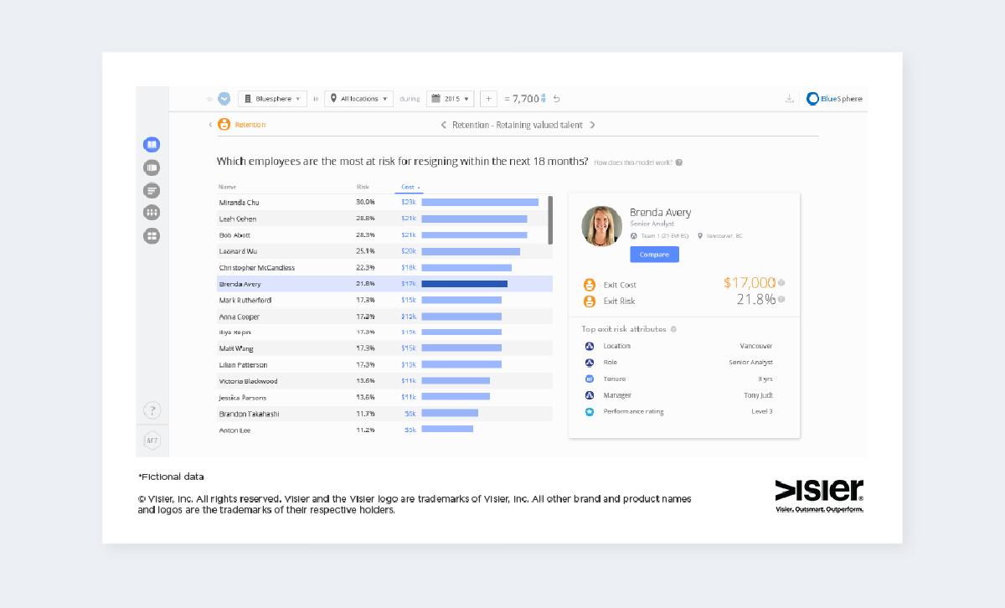Click the help question mark in sidebar
This screenshot has height=608, width=1005.
[x=152, y=410]
